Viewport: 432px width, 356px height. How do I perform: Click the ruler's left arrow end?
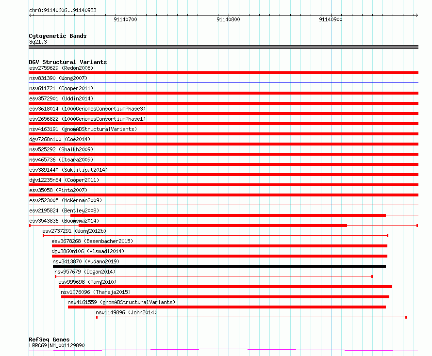pyautogui.click(x=30, y=16)
